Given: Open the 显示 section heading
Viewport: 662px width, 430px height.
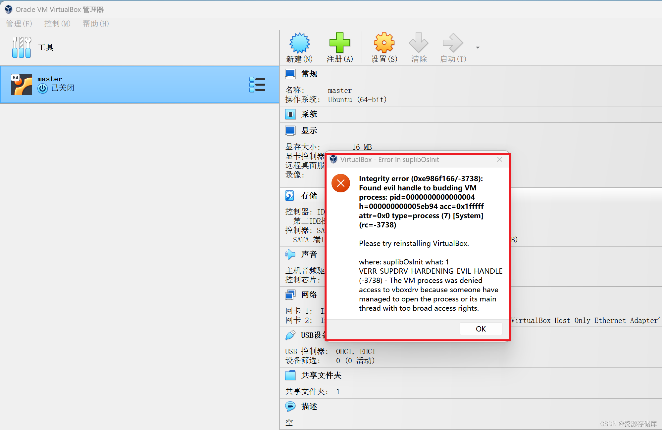Looking at the screenshot, I should [309, 131].
